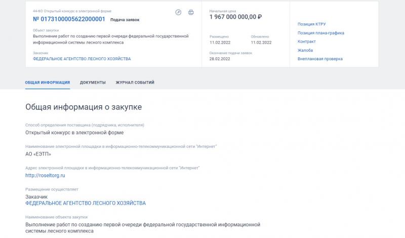Click the Подача заявок status label
405x238 pixels.
tap(125, 20)
